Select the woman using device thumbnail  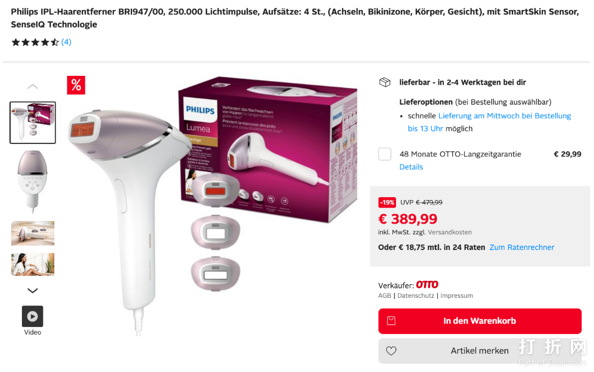coord(32,264)
